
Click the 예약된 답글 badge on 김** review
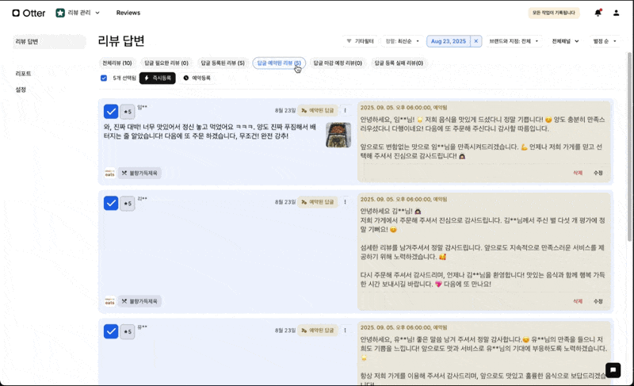[x=318, y=201]
